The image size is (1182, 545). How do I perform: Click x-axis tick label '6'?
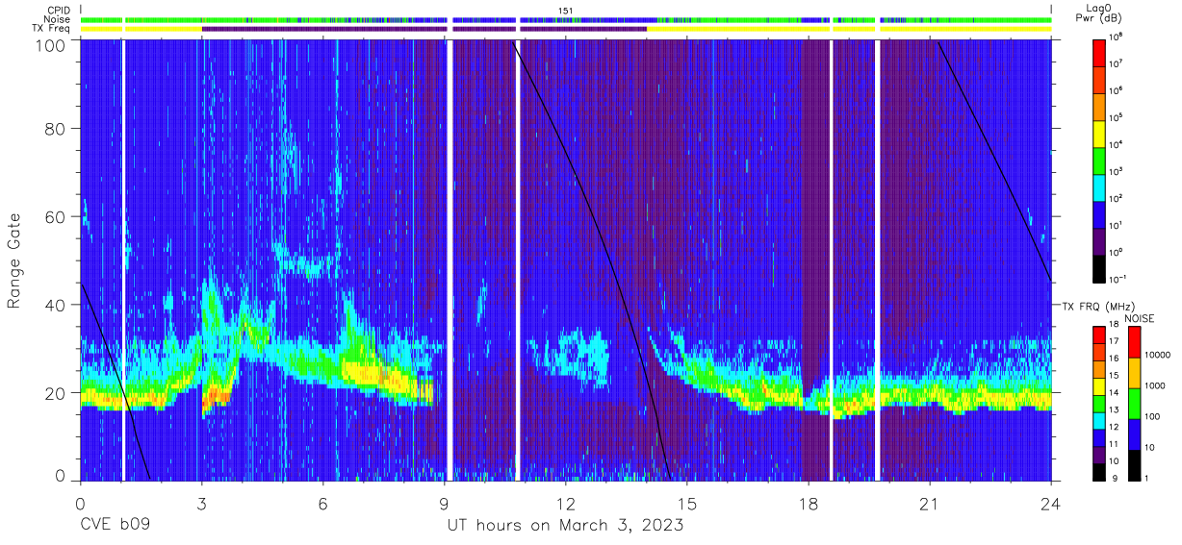[x=323, y=503]
